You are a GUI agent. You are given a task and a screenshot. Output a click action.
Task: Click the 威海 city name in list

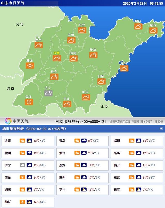[x=8, y=190]
